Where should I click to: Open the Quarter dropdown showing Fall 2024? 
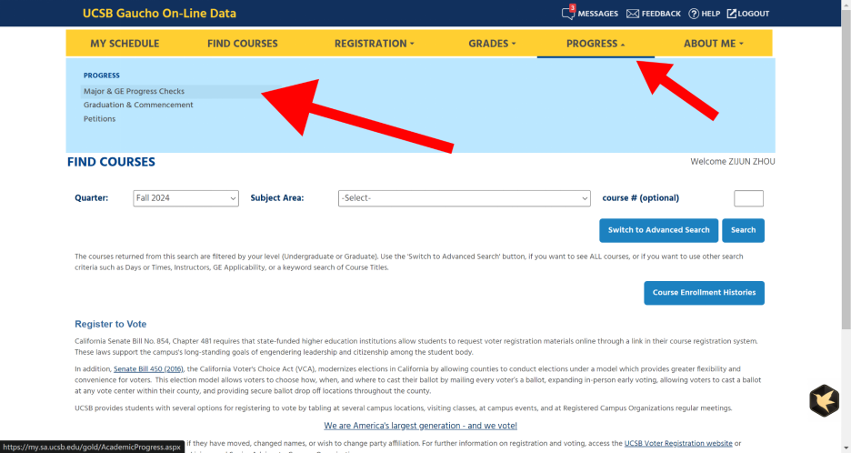point(185,198)
